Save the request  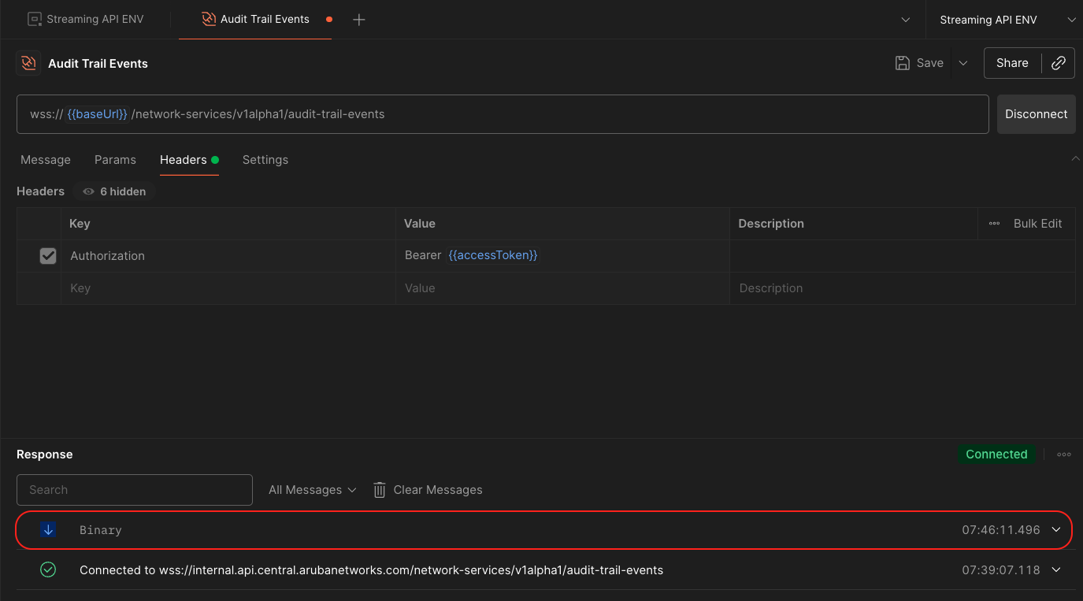click(919, 63)
